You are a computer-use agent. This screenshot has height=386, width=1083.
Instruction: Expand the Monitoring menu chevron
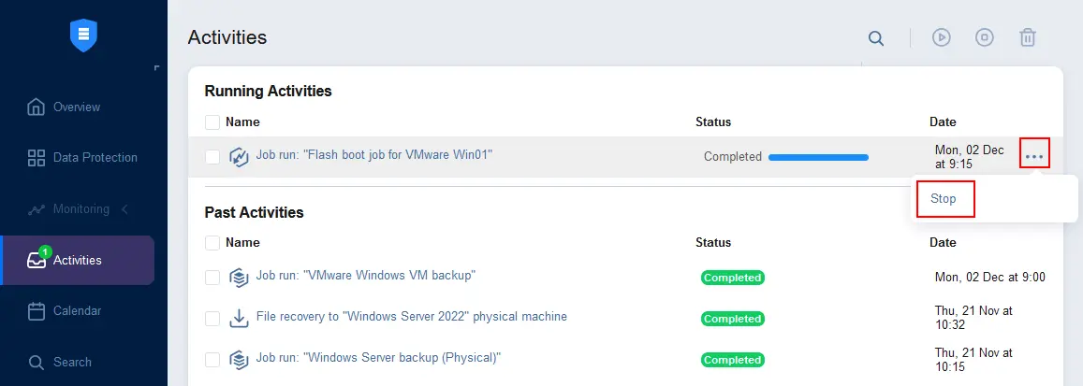pyautogui.click(x=125, y=208)
